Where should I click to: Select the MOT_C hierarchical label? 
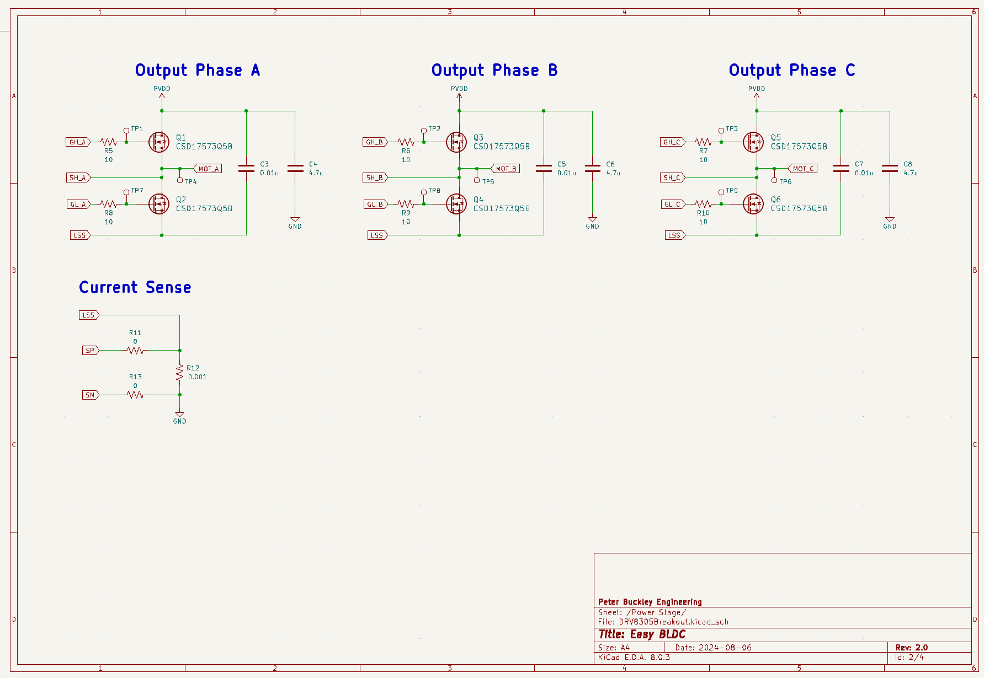[802, 169]
